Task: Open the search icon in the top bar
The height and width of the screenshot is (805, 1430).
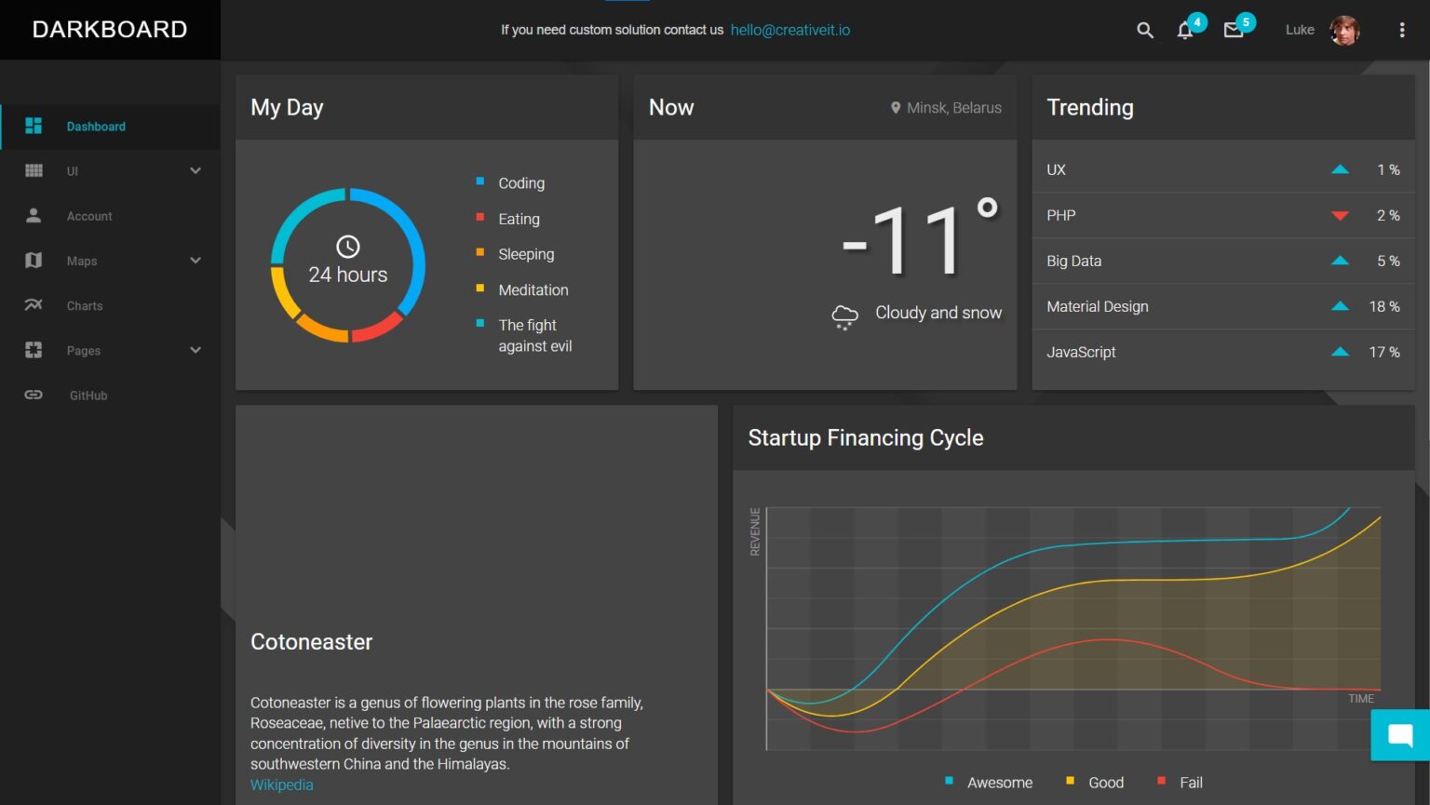Action: point(1144,30)
